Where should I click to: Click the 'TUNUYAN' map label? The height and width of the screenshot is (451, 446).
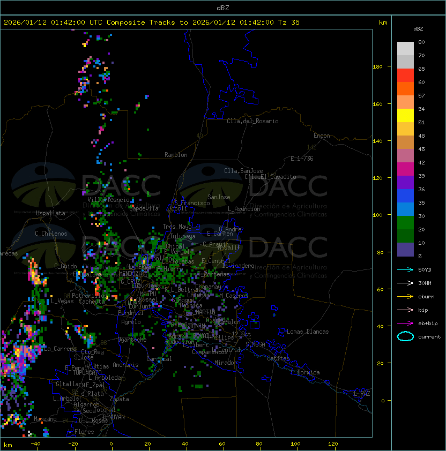pyautogui.click(x=113, y=417)
